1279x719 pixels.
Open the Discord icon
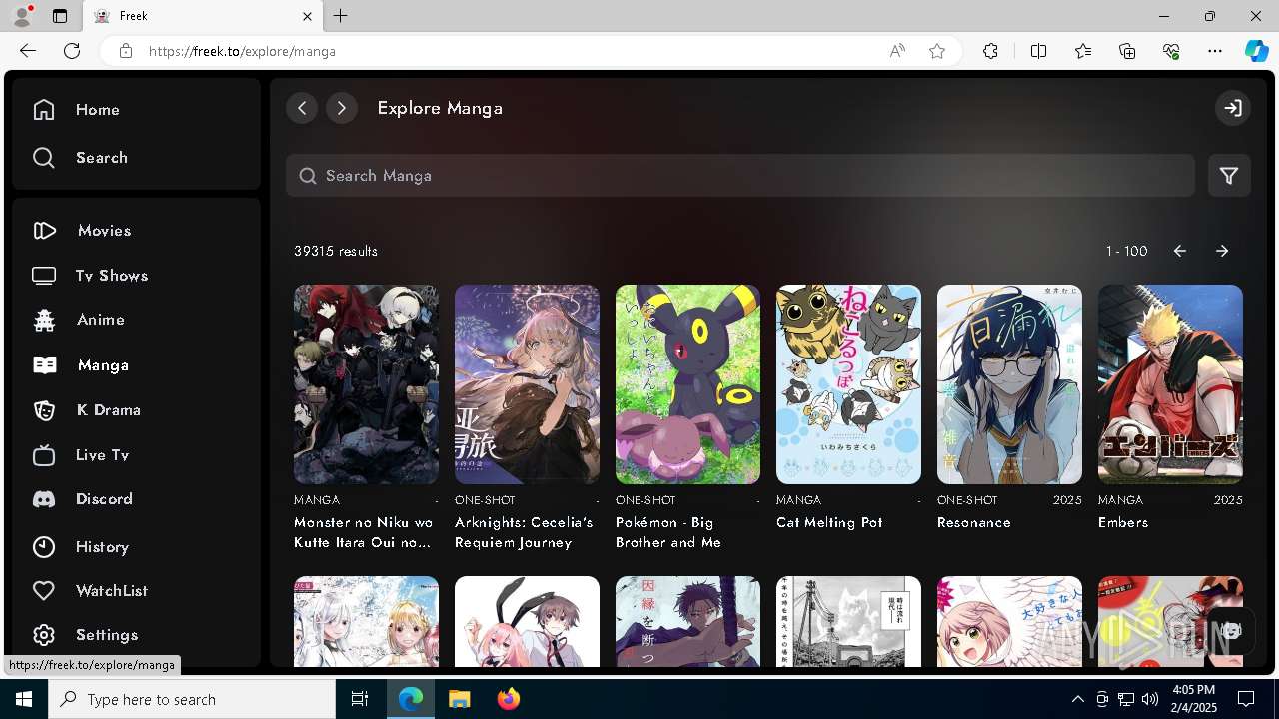point(44,499)
